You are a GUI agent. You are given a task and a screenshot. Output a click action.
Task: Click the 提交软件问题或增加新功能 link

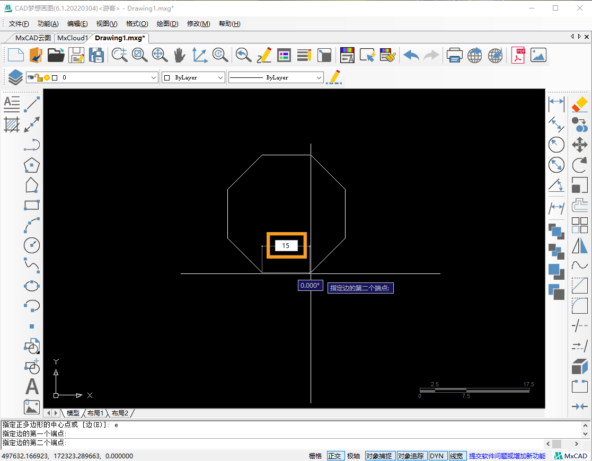coord(507,456)
